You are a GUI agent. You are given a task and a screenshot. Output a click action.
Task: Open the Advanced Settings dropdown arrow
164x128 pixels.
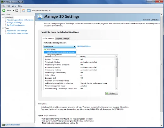click(x=50, y=10)
